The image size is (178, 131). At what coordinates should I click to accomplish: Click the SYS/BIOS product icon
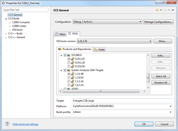(69, 55)
